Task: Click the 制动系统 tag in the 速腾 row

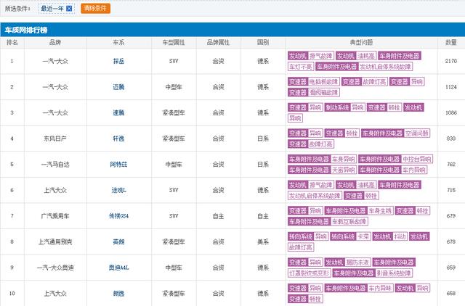Action: point(337,107)
